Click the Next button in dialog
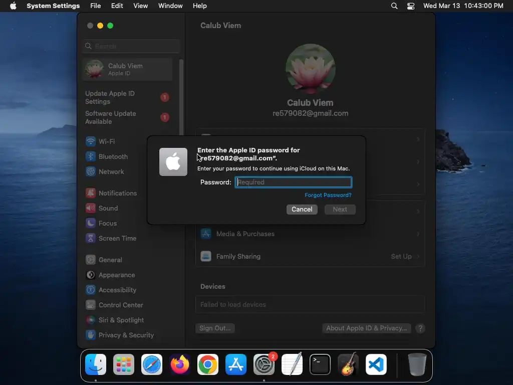This screenshot has height=385, width=513. [340, 210]
